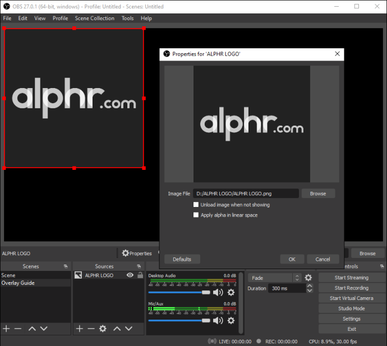
Task: Decrease transition duration with down arrow
Action: pos(310,290)
